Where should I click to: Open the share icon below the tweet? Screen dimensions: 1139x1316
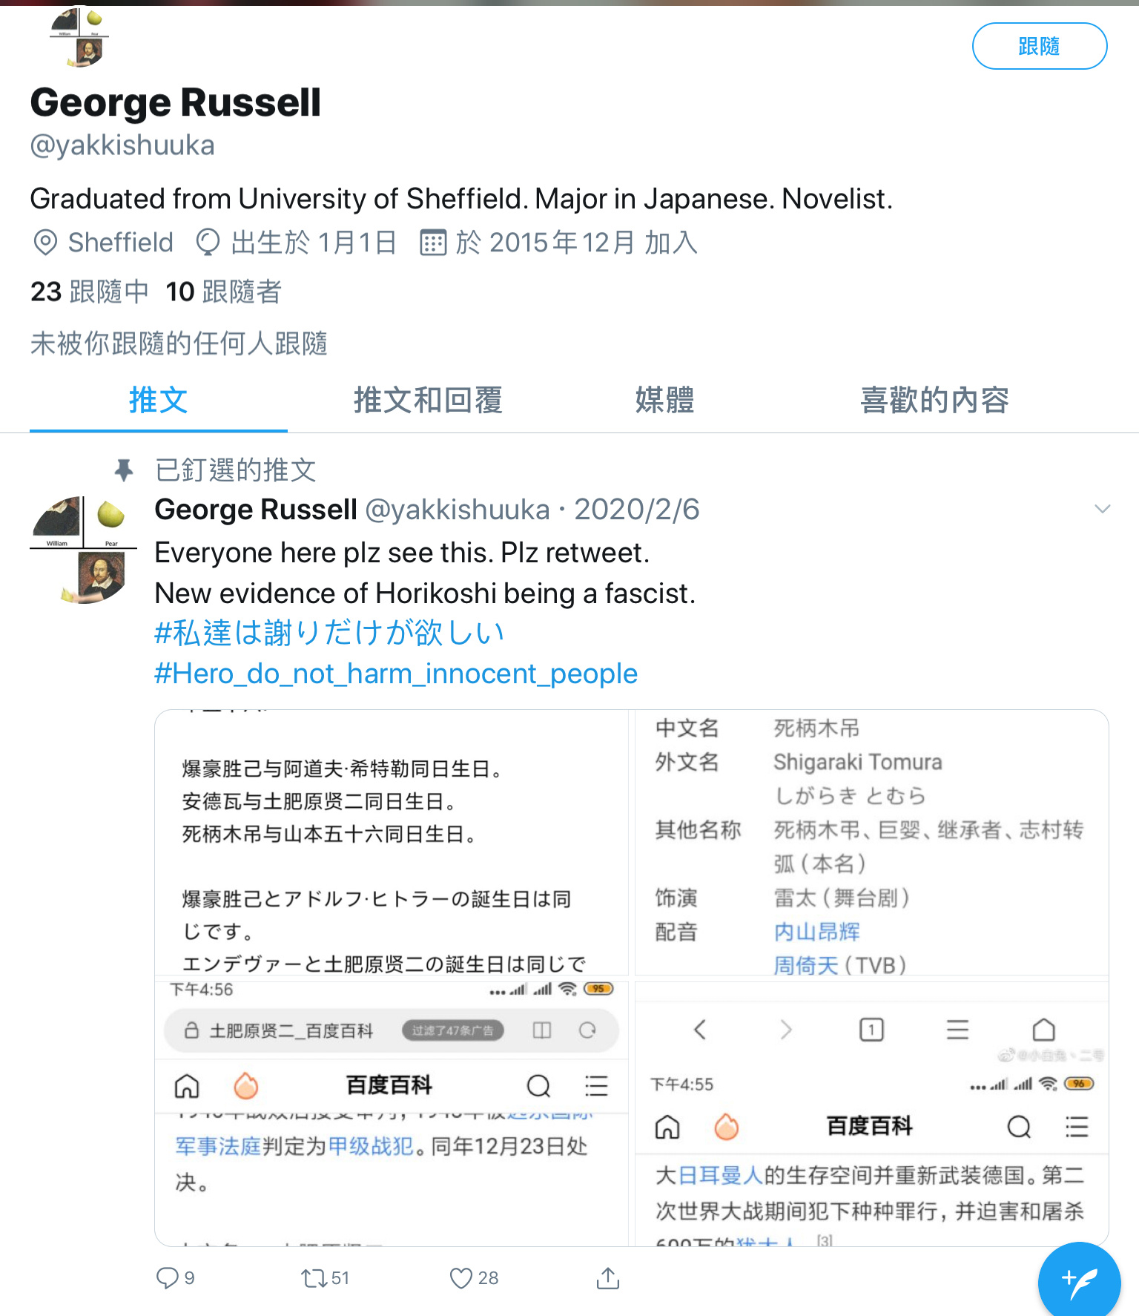(x=608, y=1277)
